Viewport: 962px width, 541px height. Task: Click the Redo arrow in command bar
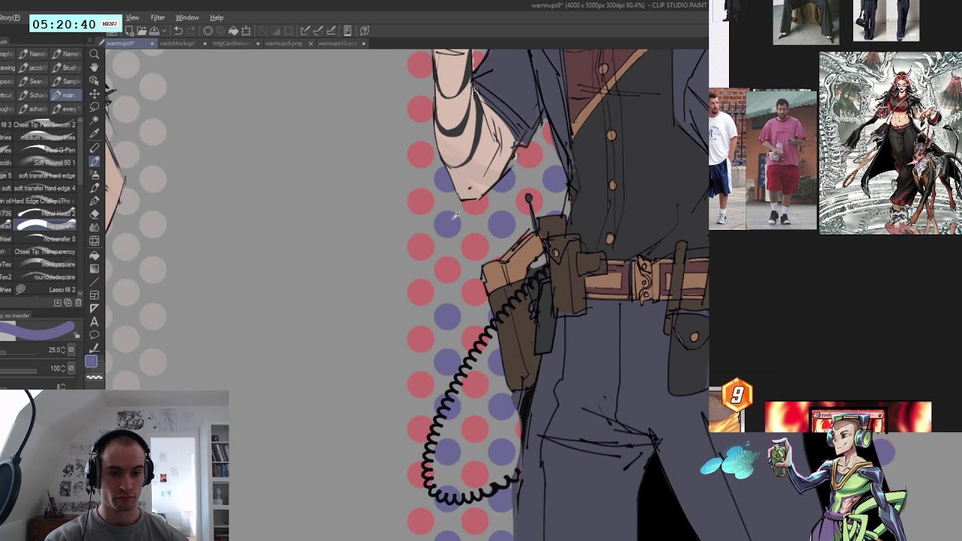coord(191,31)
